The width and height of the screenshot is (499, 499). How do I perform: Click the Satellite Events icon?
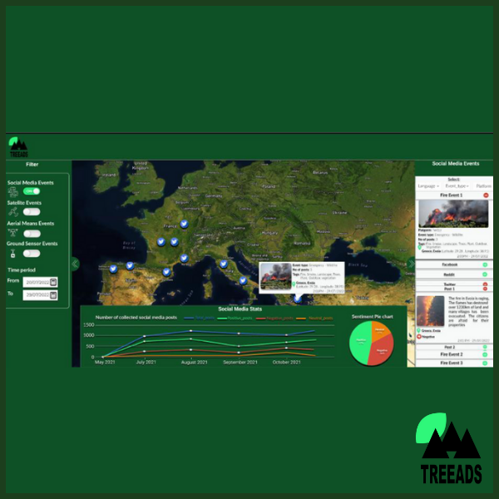(12, 211)
